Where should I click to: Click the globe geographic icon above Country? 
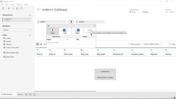click(x=166, y=50)
